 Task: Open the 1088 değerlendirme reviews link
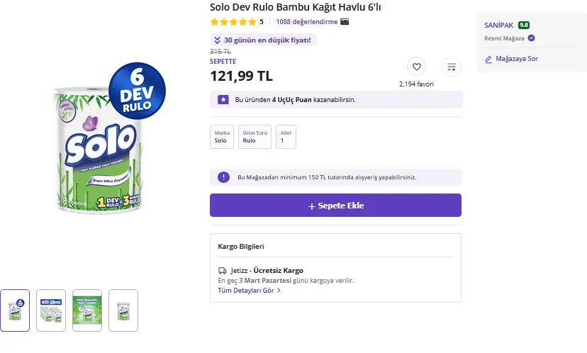[x=306, y=22]
